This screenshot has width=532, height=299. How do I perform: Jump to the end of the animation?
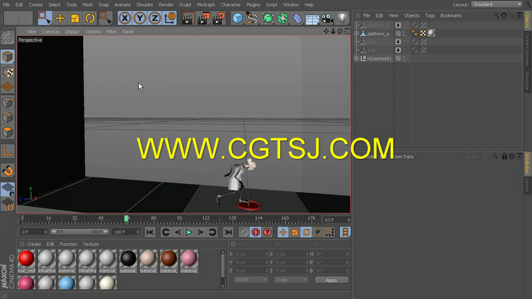(x=228, y=232)
